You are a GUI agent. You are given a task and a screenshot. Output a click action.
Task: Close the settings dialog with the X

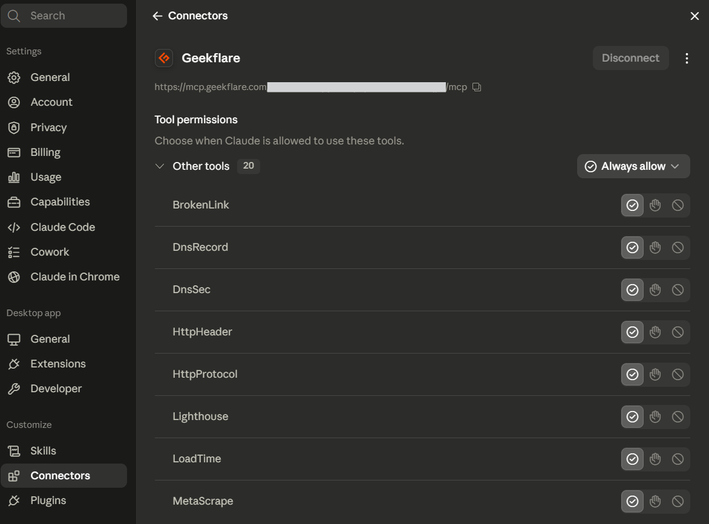[x=694, y=16]
